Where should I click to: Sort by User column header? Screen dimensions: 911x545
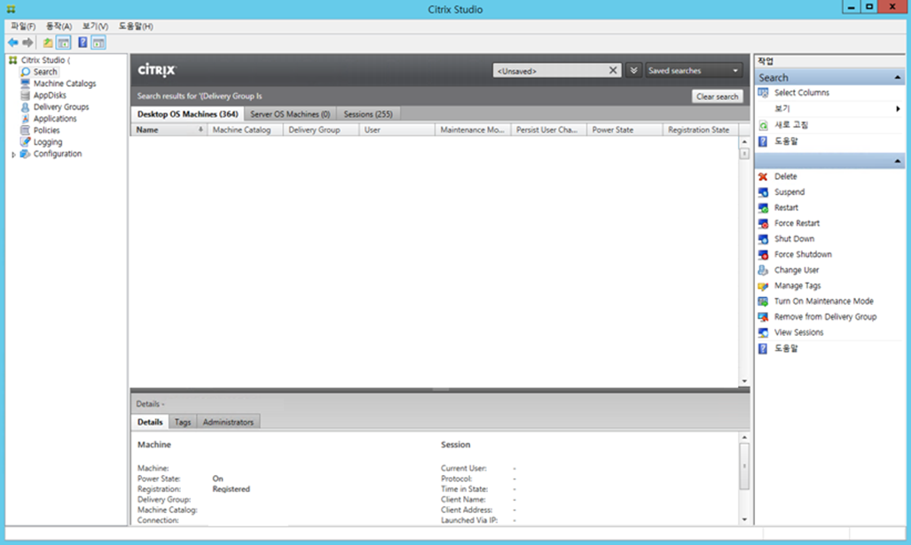[x=397, y=130]
